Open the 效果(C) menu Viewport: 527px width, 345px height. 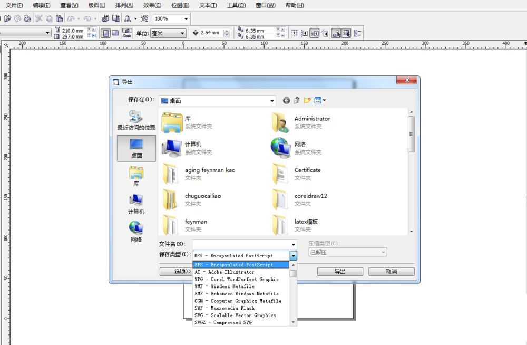click(152, 5)
